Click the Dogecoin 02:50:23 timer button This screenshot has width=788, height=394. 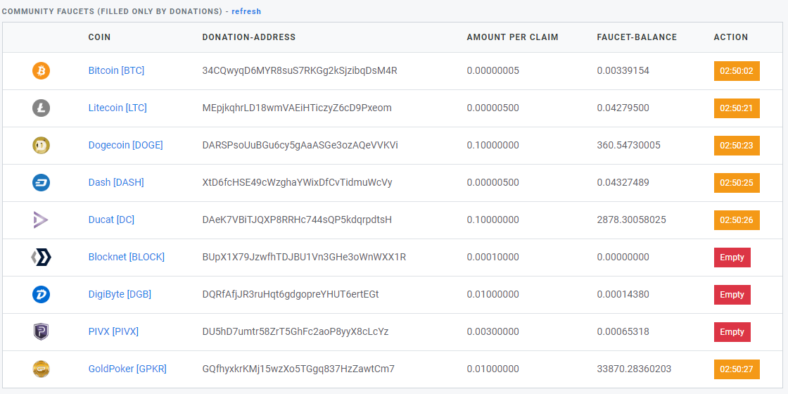coord(737,145)
